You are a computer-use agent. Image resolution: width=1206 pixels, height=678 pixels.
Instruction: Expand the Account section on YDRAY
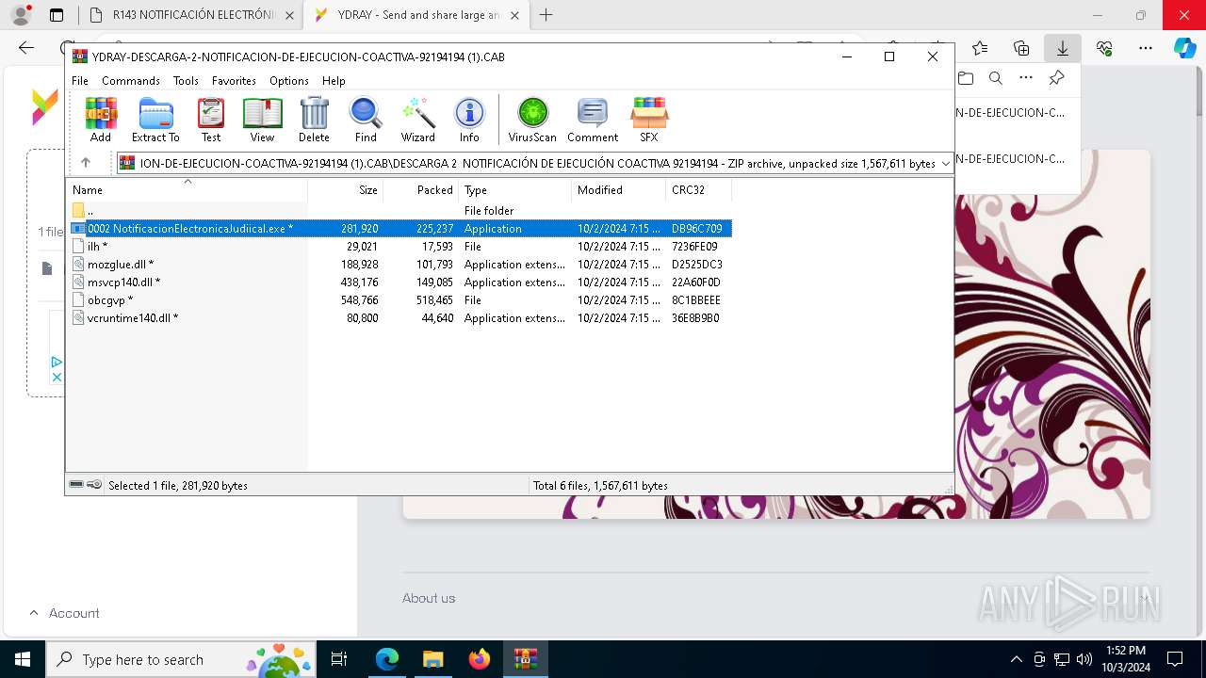pos(64,613)
